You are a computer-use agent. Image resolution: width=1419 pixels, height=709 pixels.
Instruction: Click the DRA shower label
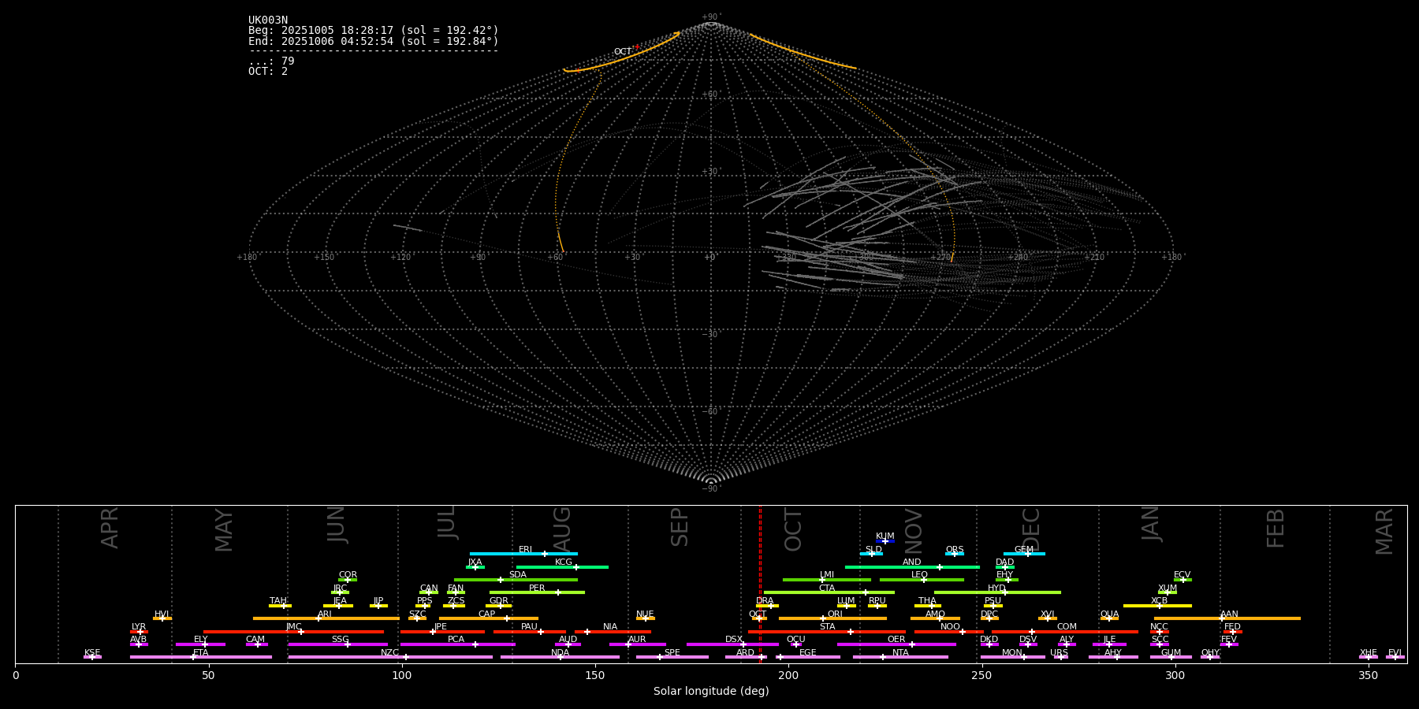(765, 601)
